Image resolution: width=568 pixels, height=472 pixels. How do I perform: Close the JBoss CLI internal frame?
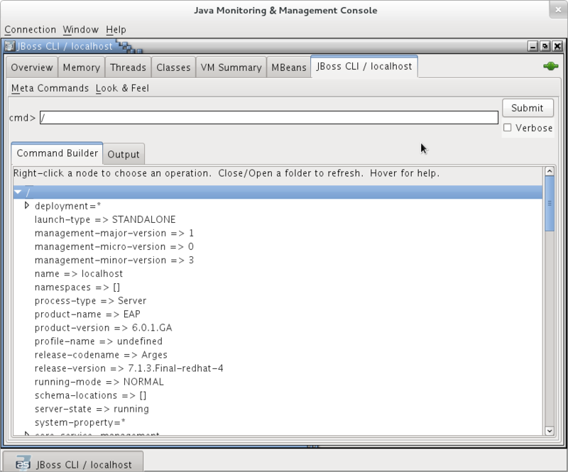pos(557,46)
